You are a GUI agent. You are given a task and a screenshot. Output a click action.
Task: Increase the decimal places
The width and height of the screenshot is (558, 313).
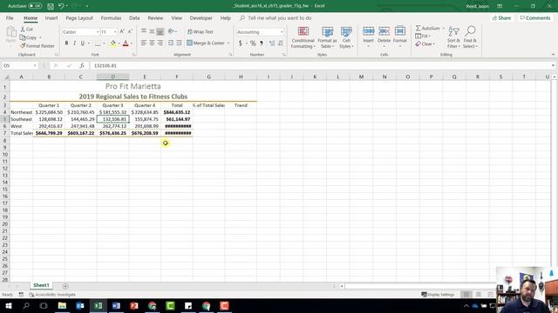tap(272, 43)
